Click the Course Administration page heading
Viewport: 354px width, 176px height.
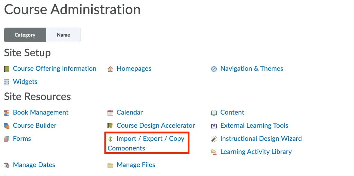(72, 9)
